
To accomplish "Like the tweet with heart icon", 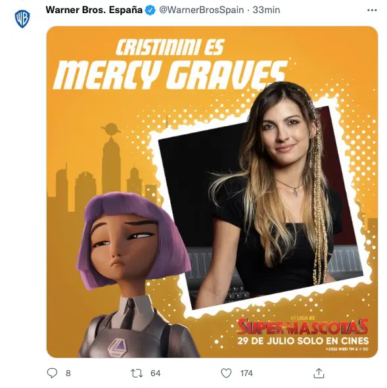I will tap(226, 373).
